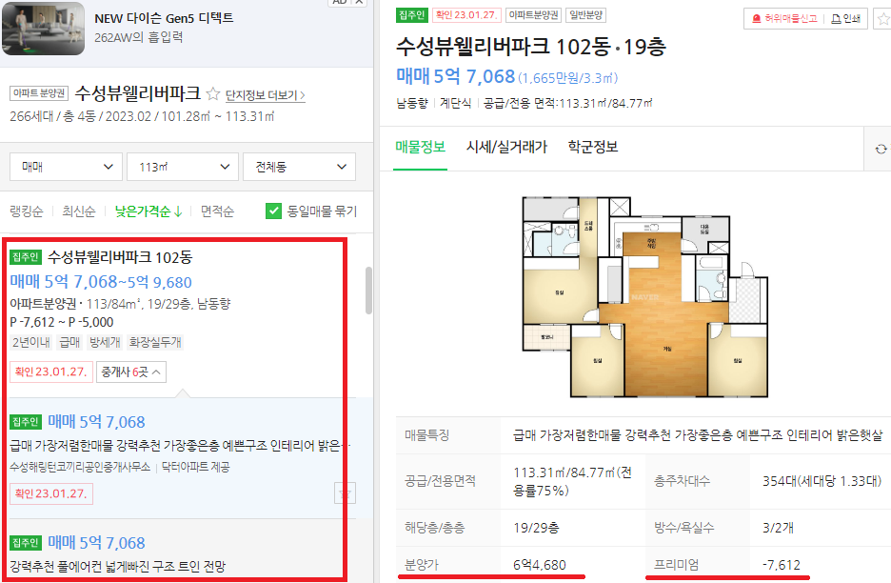Bookmark the first 5억 7,068 sub-listing star

pos(345,493)
